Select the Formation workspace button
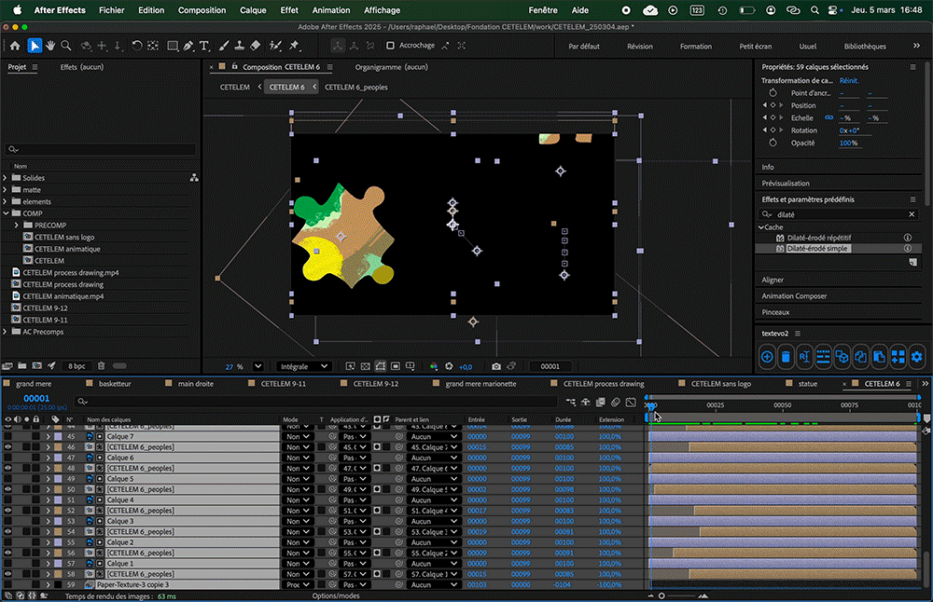The width and height of the screenshot is (933, 602). [695, 46]
